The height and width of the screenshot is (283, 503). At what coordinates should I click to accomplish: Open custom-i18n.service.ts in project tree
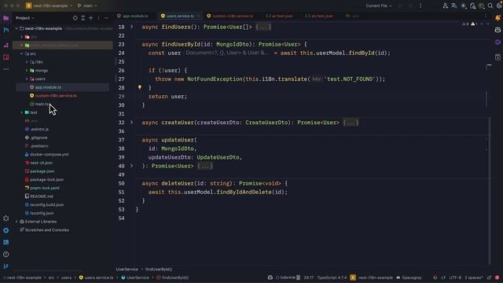click(56, 96)
